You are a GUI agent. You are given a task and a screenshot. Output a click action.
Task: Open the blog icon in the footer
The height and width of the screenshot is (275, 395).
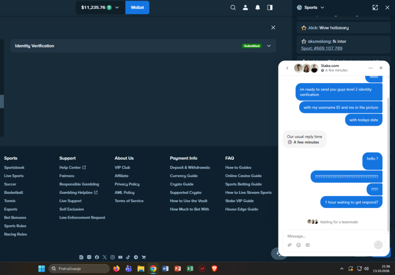pyautogui.click(x=81, y=257)
